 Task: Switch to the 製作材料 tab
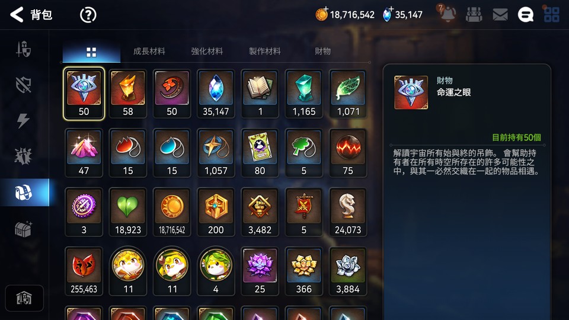[x=264, y=51]
